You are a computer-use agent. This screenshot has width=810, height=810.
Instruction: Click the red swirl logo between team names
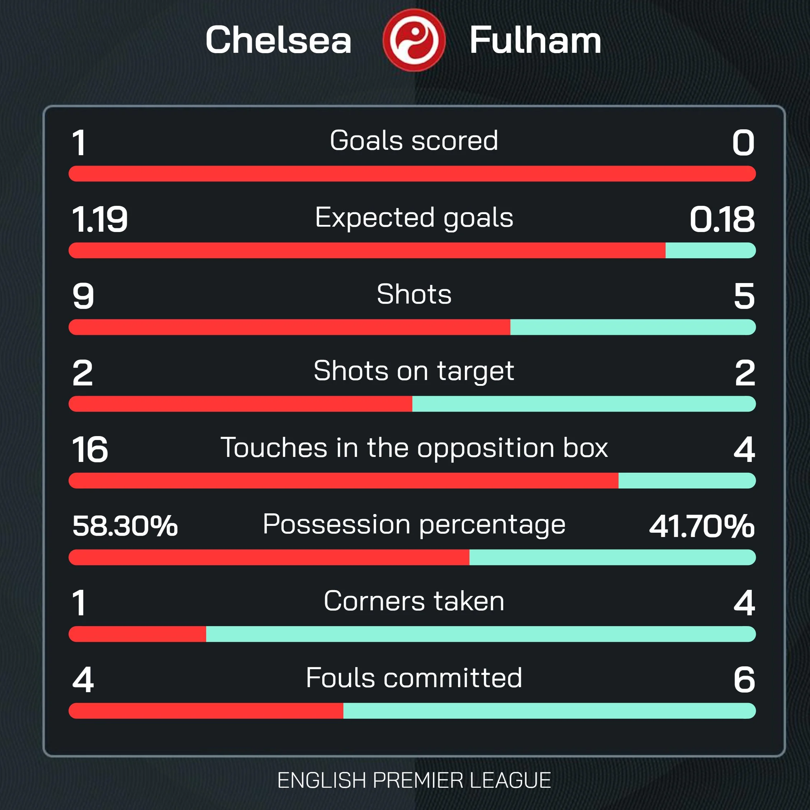pos(414,40)
